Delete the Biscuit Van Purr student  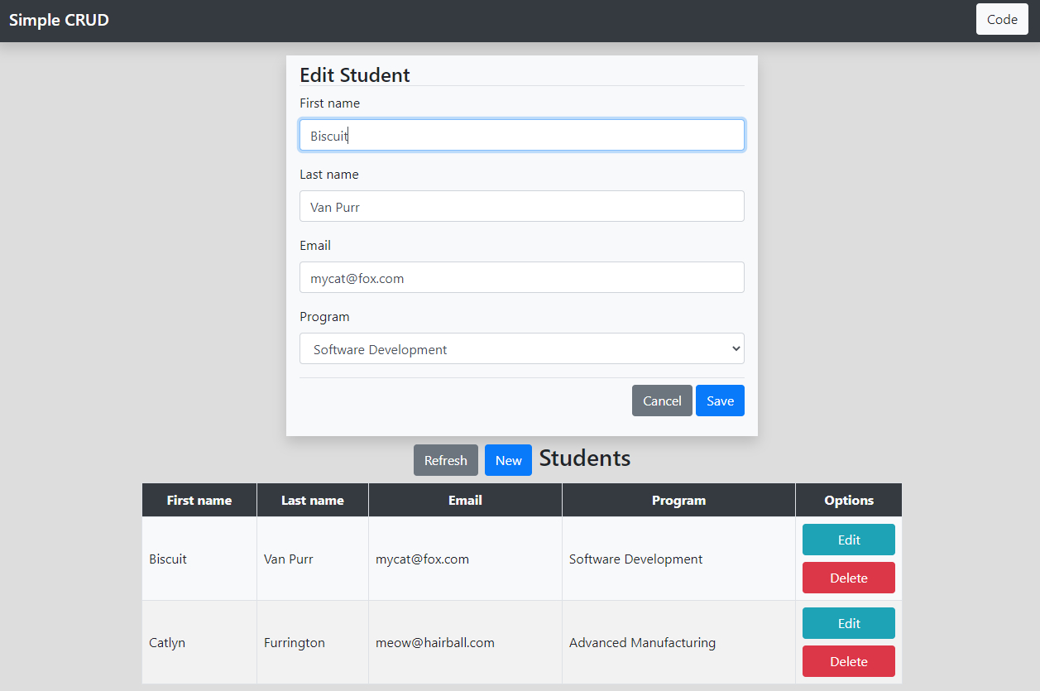(x=848, y=578)
